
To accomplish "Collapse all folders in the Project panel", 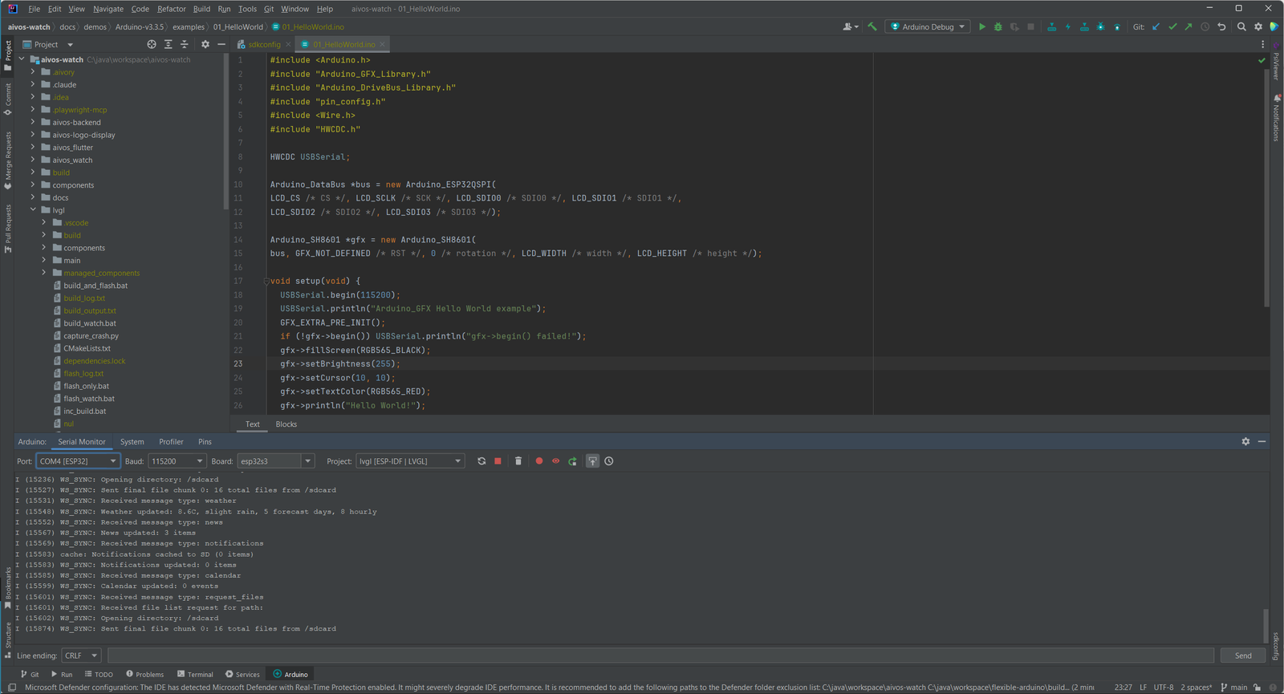I will click(185, 44).
